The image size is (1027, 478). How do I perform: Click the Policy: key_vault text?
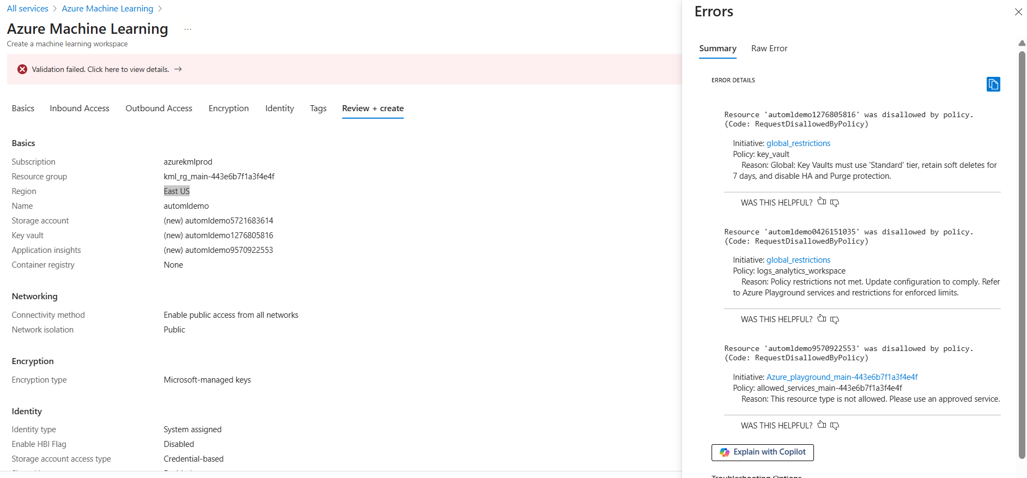[x=761, y=154]
